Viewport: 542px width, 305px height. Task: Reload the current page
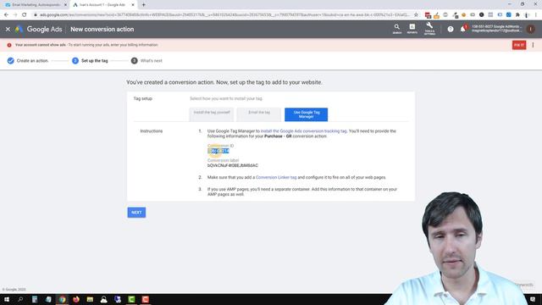pyautogui.click(x=25, y=15)
